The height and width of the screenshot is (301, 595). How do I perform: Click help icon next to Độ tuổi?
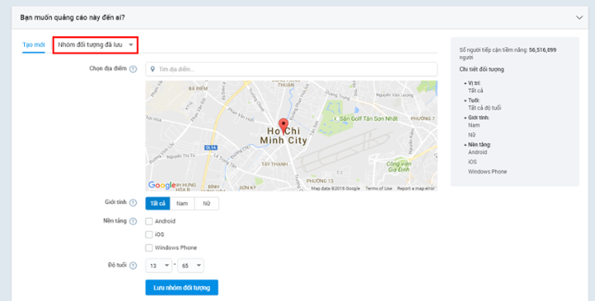(x=133, y=266)
